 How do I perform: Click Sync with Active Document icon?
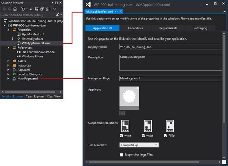[31, 9]
